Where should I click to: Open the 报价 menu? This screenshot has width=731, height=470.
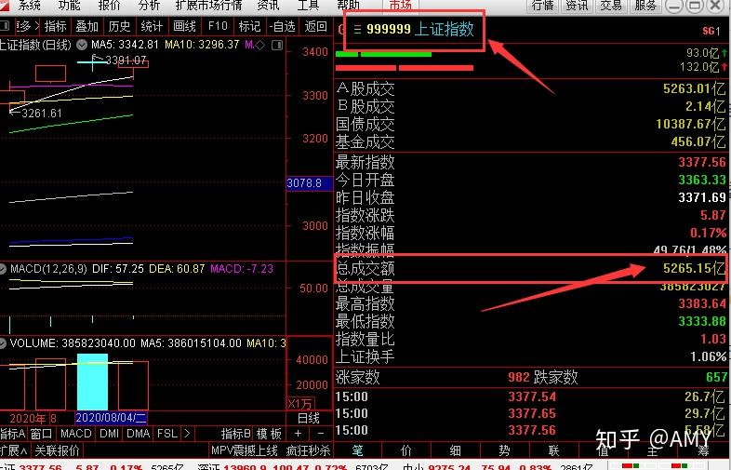(x=109, y=6)
